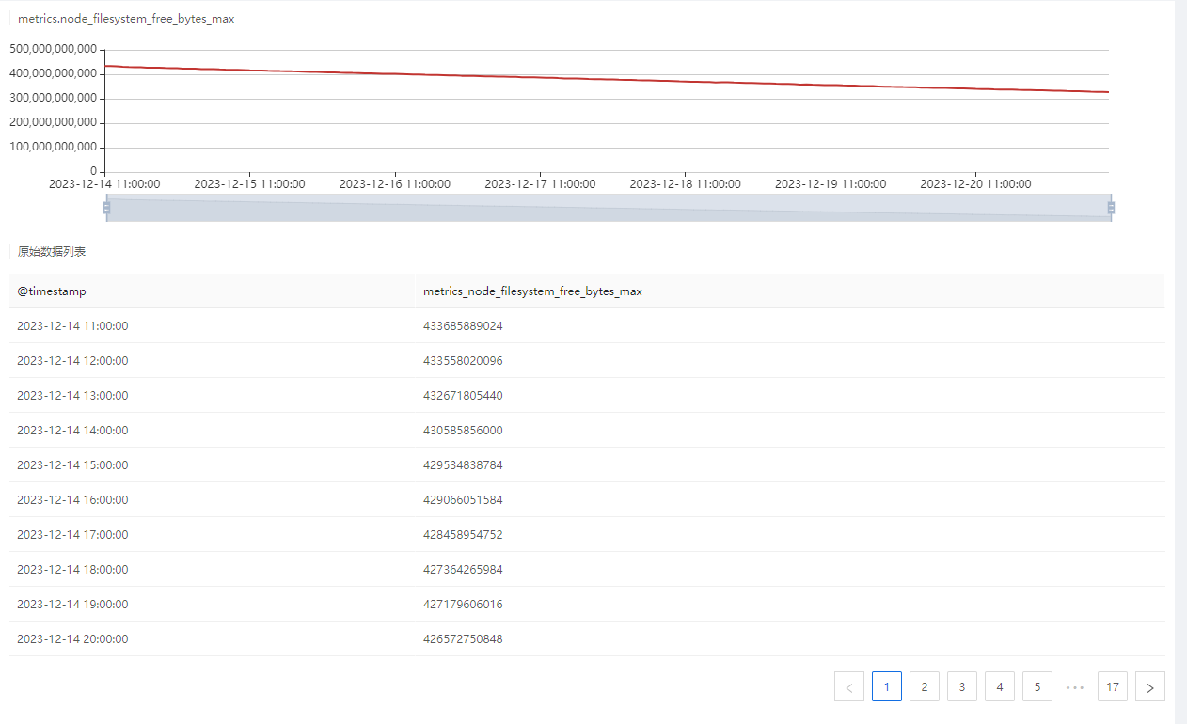
Task: Jump to last page 17
Action: click(x=1112, y=686)
